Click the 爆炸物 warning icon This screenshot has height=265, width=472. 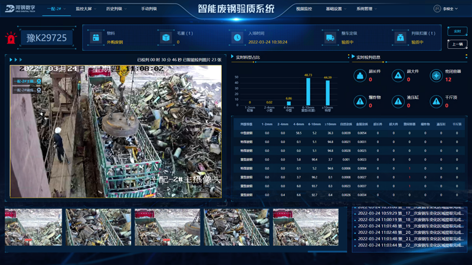[x=359, y=101]
